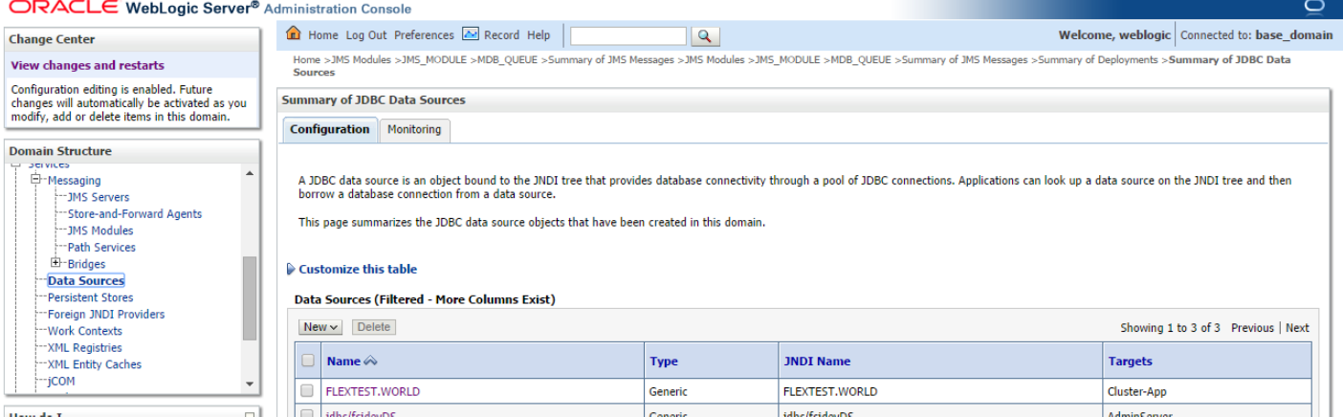Click the Name column sort arrows icon
1343x417 pixels.
[371, 362]
